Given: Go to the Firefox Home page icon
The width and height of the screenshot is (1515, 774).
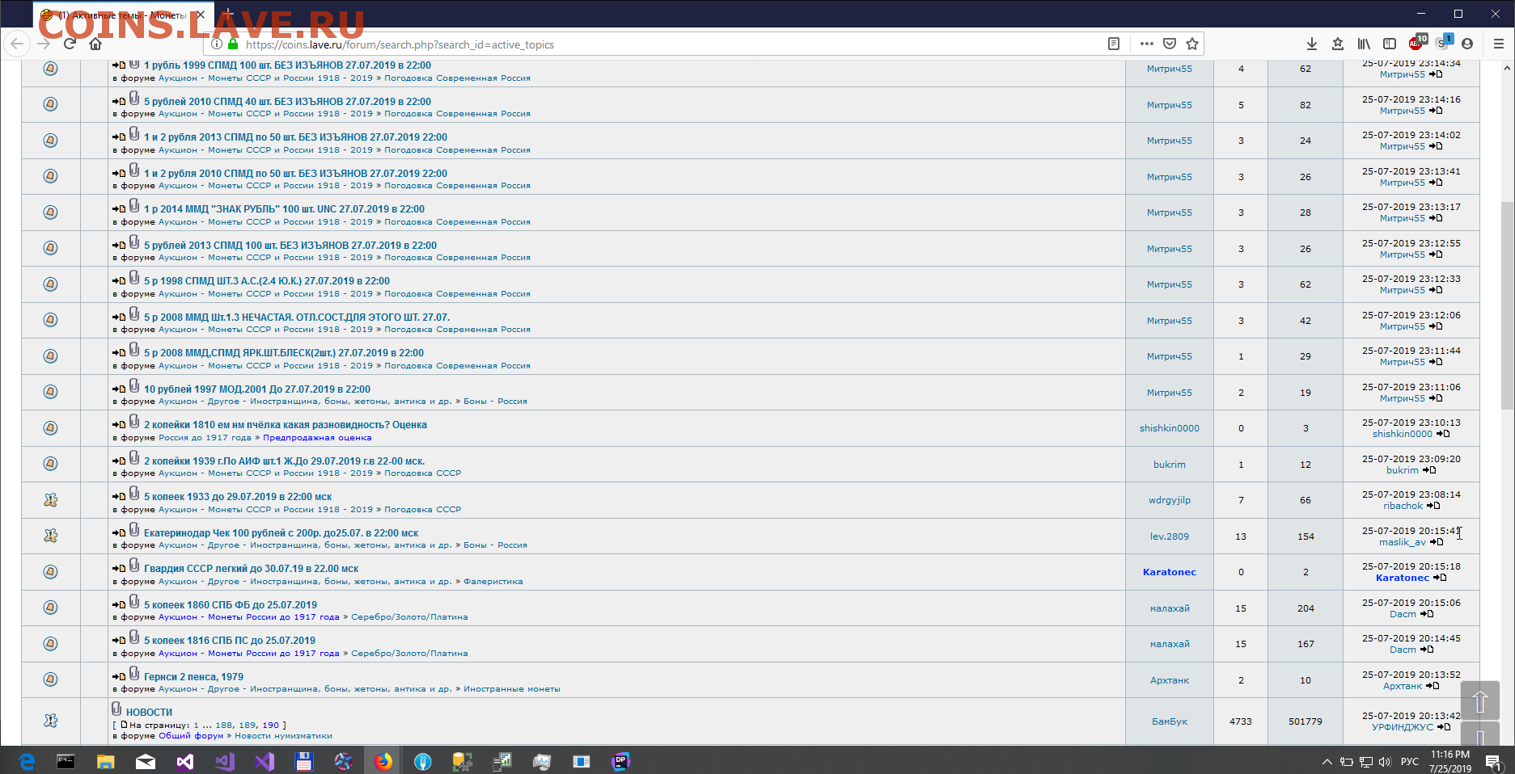Looking at the screenshot, I should point(95,44).
